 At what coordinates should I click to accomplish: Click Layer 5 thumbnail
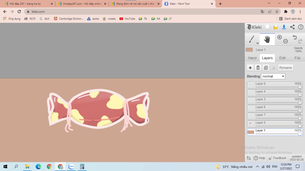[x=250, y=124]
